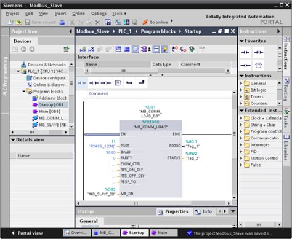292x239 pixels.
Task: Expand the General instructions folder
Action: pyautogui.click(x=241, y=84)
